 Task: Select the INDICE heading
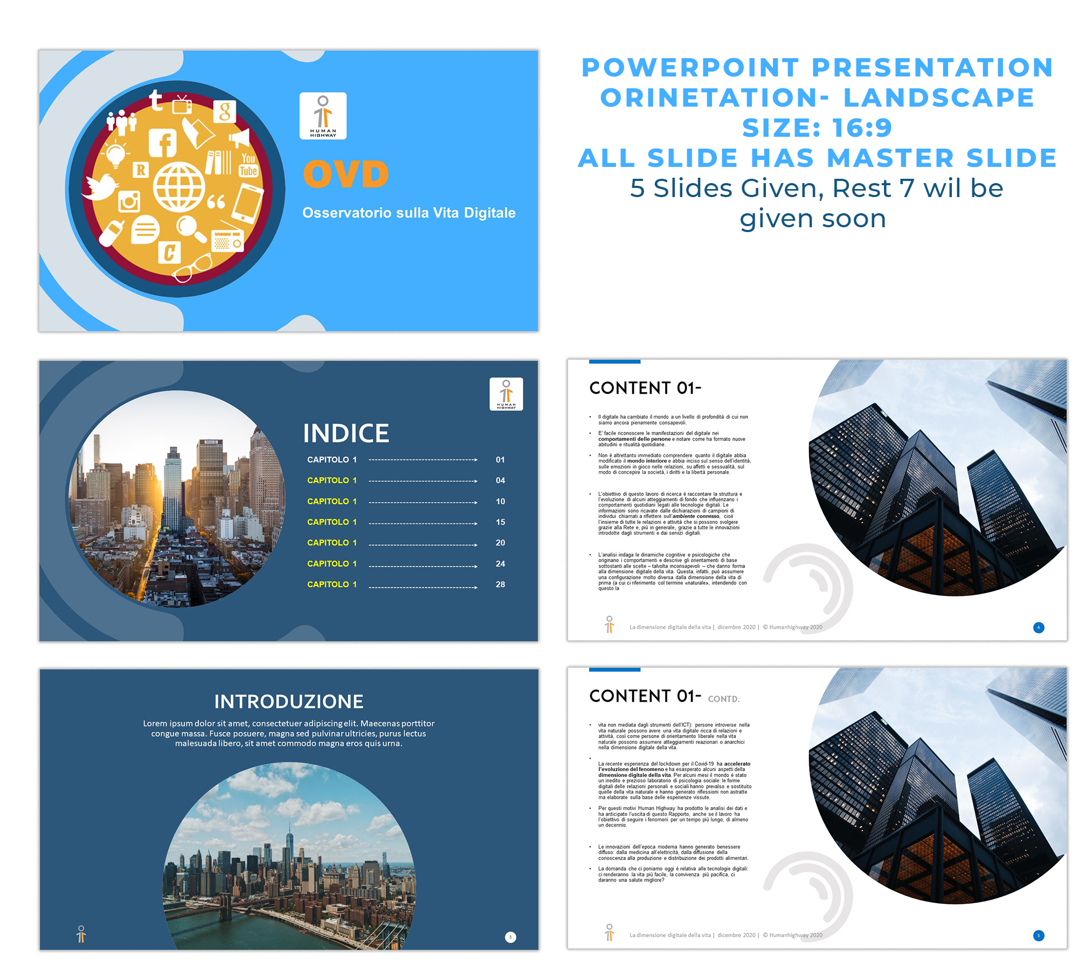(345, 433)
